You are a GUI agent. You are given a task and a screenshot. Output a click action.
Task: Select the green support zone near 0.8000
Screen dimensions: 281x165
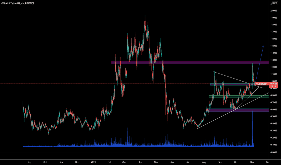click(x=239, y=97)
